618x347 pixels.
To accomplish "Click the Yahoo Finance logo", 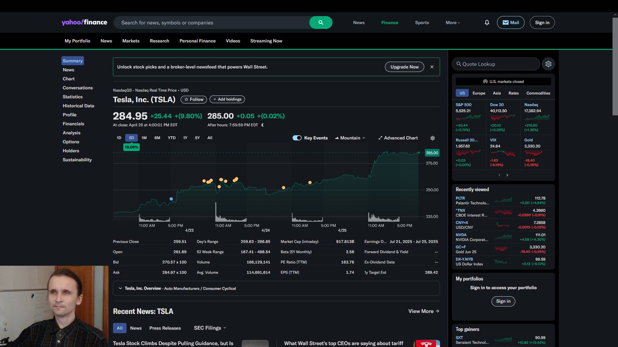I will (x=84, y=22).
